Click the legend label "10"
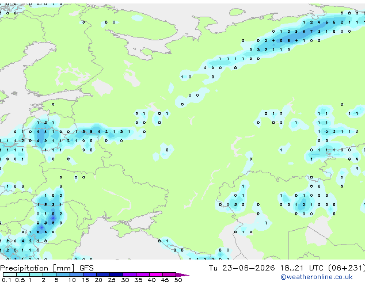365x282 pixels. (x=72, y=280)
